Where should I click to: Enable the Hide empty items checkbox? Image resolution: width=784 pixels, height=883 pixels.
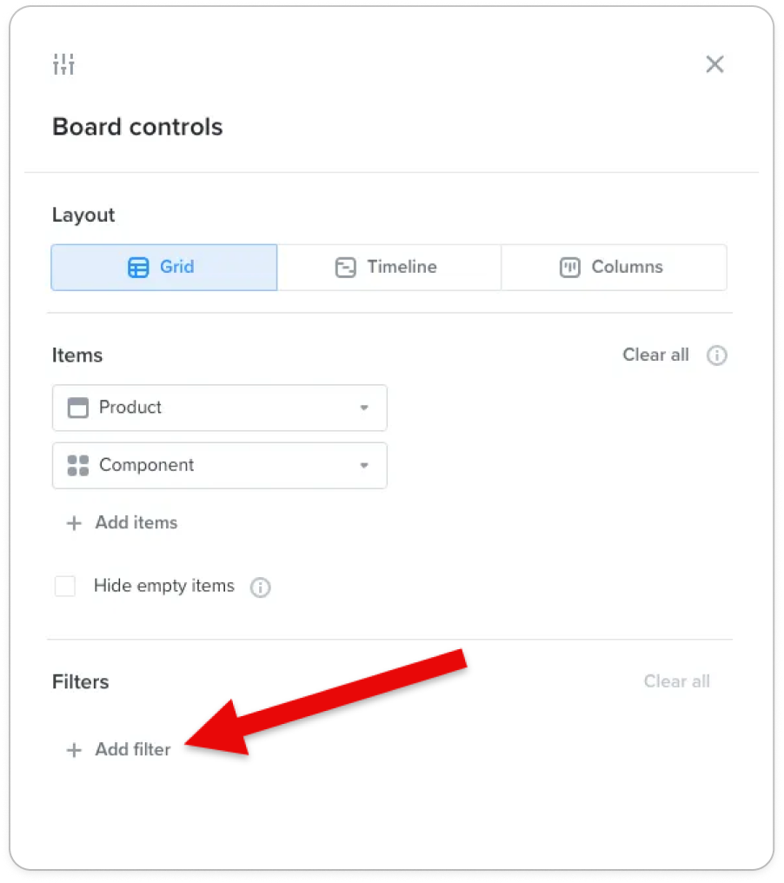click(65, 586)
